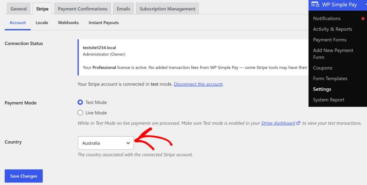Select the Account sub-tab
The height and width of the screenshot is (185, 367).
click(x=18, y=23)
